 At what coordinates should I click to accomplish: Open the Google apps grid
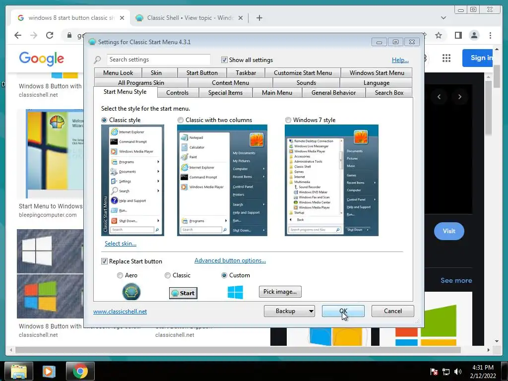(x=446, y=58)
